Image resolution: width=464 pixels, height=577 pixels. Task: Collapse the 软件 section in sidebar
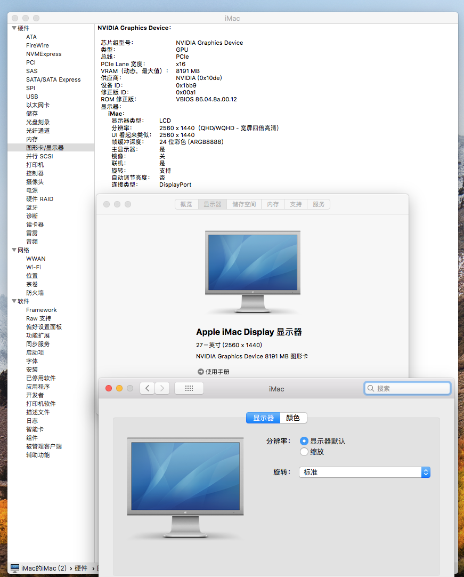14,301
